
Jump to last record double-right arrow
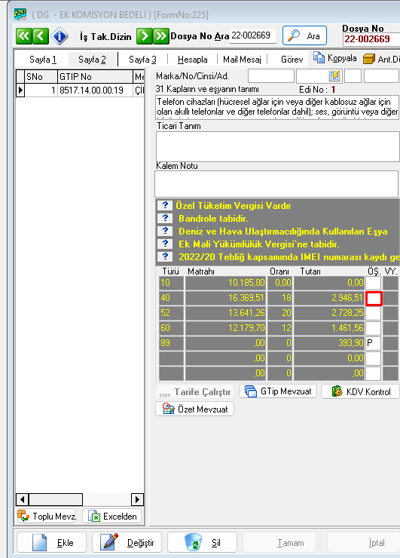coord(160,36)
